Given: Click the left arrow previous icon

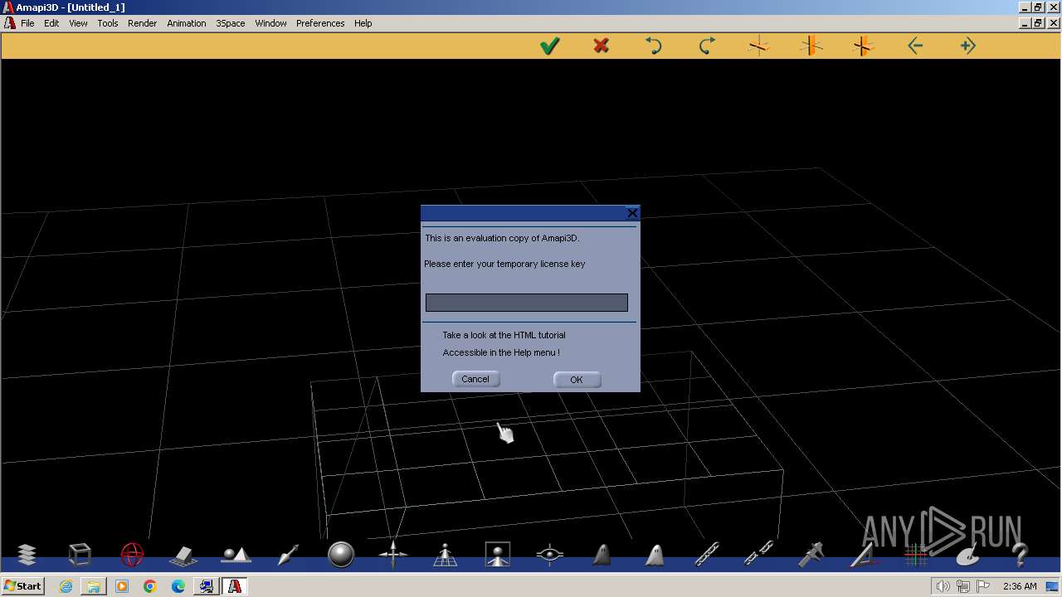Looking at the screenshot, I should 915,46.
